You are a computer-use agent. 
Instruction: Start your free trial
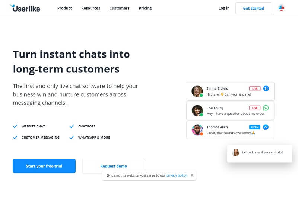(x=44, y=166)
